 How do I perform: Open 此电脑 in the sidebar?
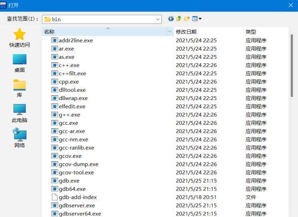pyautogui.click(x=19, y=113)
